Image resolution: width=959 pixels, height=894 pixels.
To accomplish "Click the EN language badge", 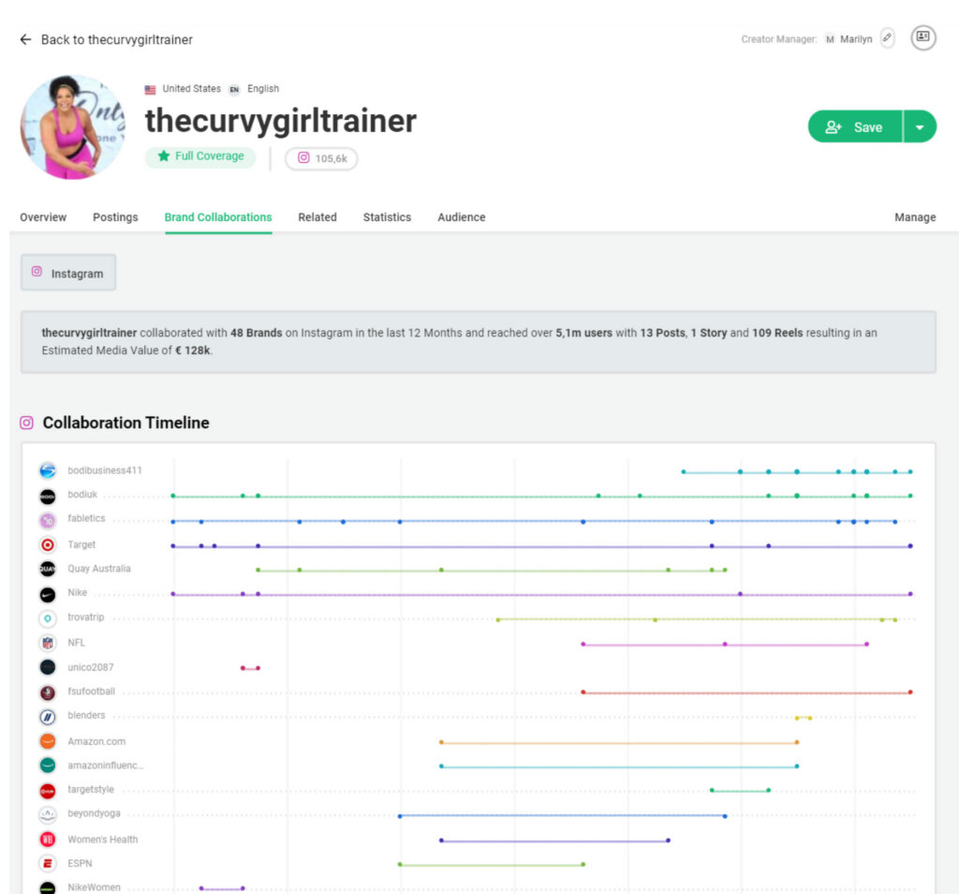I will point(235,88).
